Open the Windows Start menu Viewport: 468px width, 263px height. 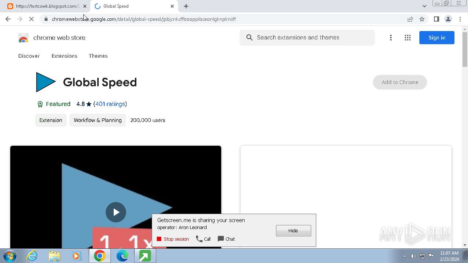(10, 256)
